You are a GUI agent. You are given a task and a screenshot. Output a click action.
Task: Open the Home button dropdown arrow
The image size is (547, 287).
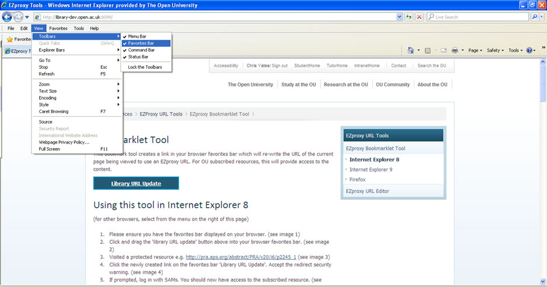419,50
